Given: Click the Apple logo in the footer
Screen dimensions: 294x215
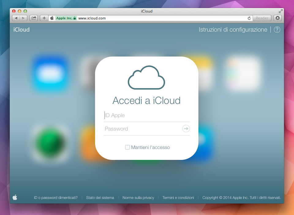Looking at the screenshot, I should coord(15,197).
